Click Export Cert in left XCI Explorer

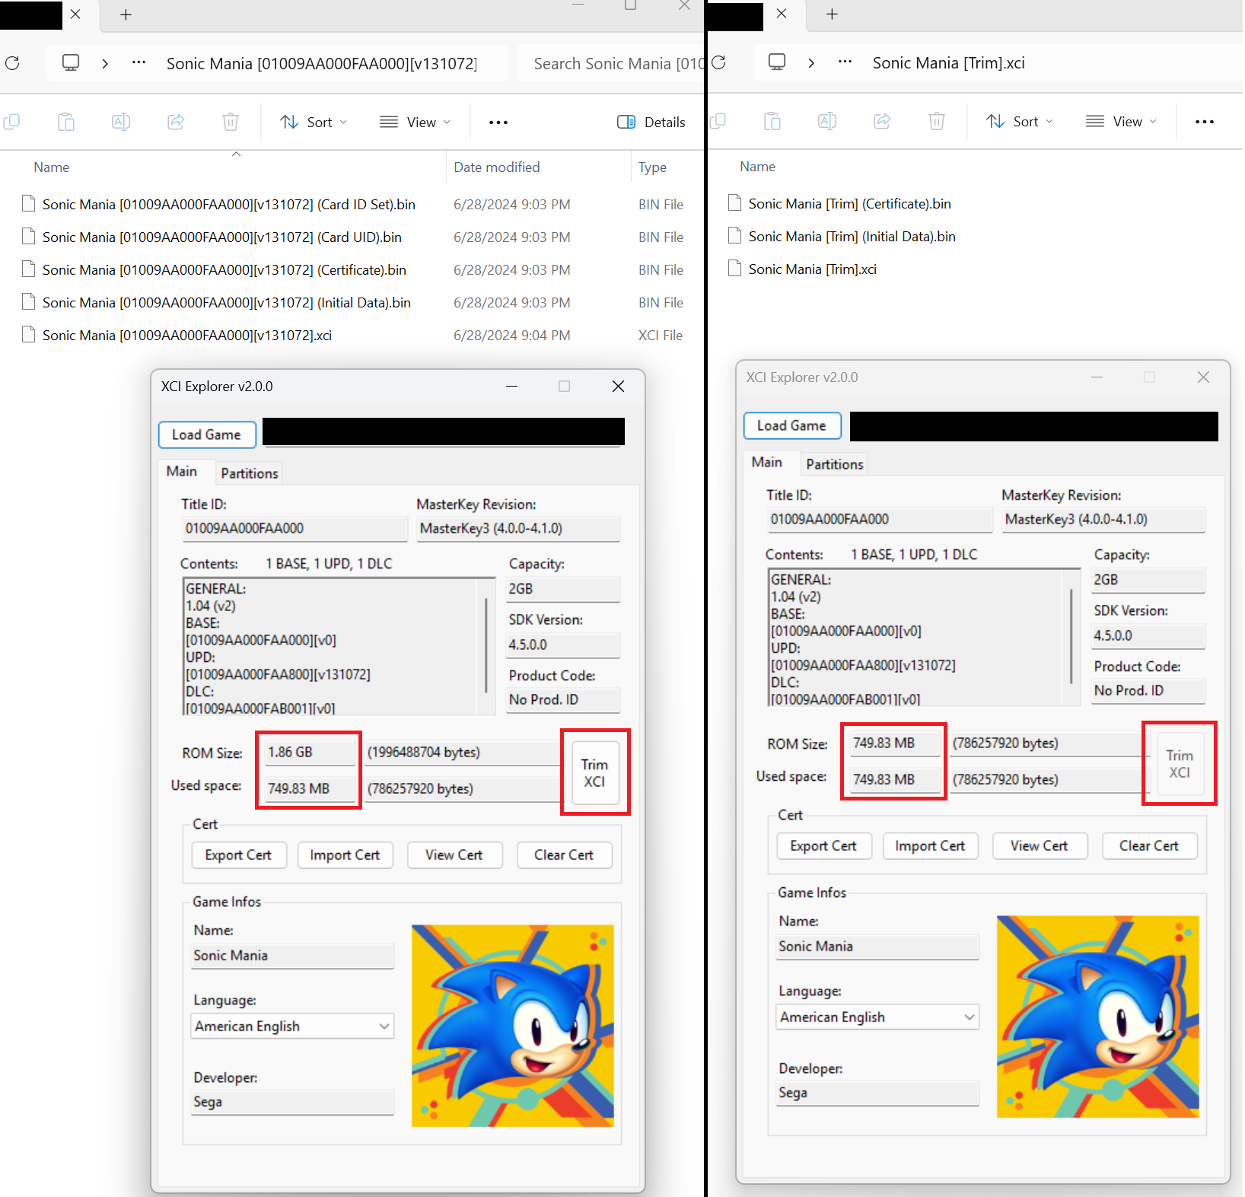[x=239, y=855]
